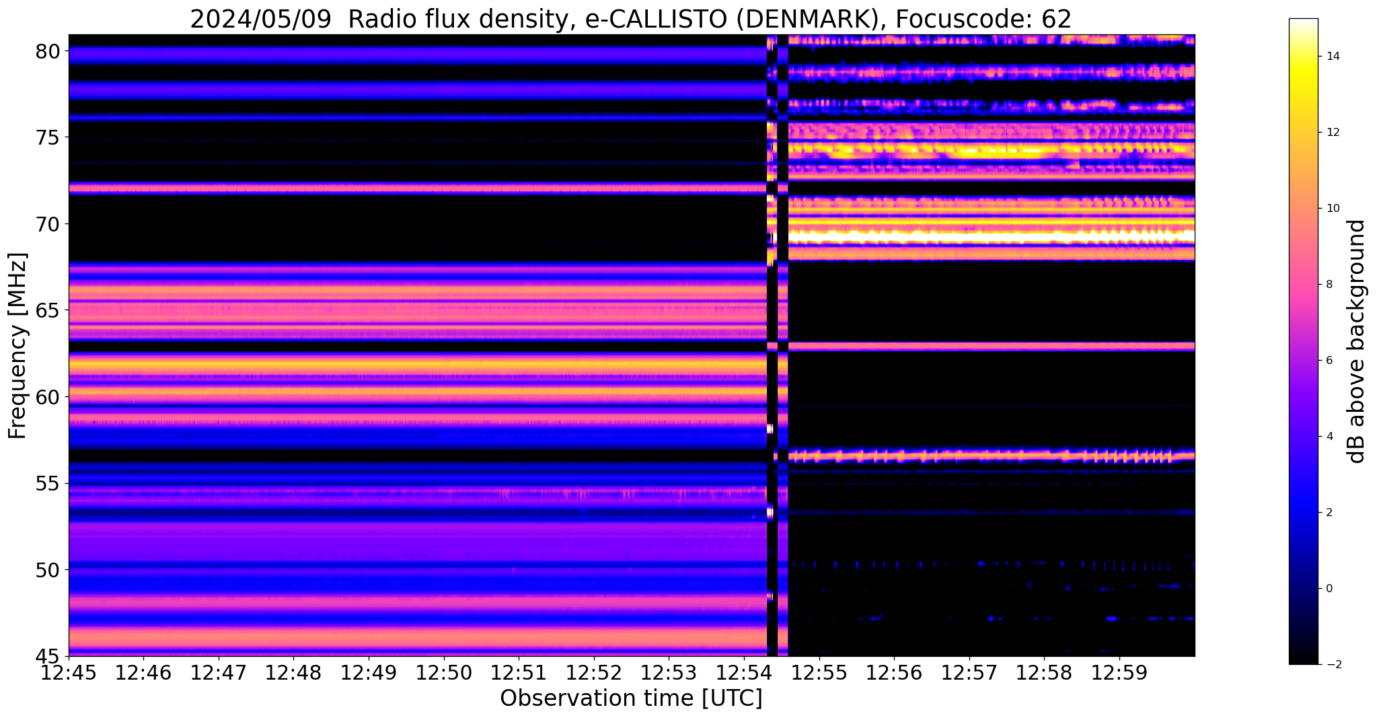1377x718 pixels.
Task: Click the yellow region of the colorbar near 13 dB
Action: [x=1303, y=94]
